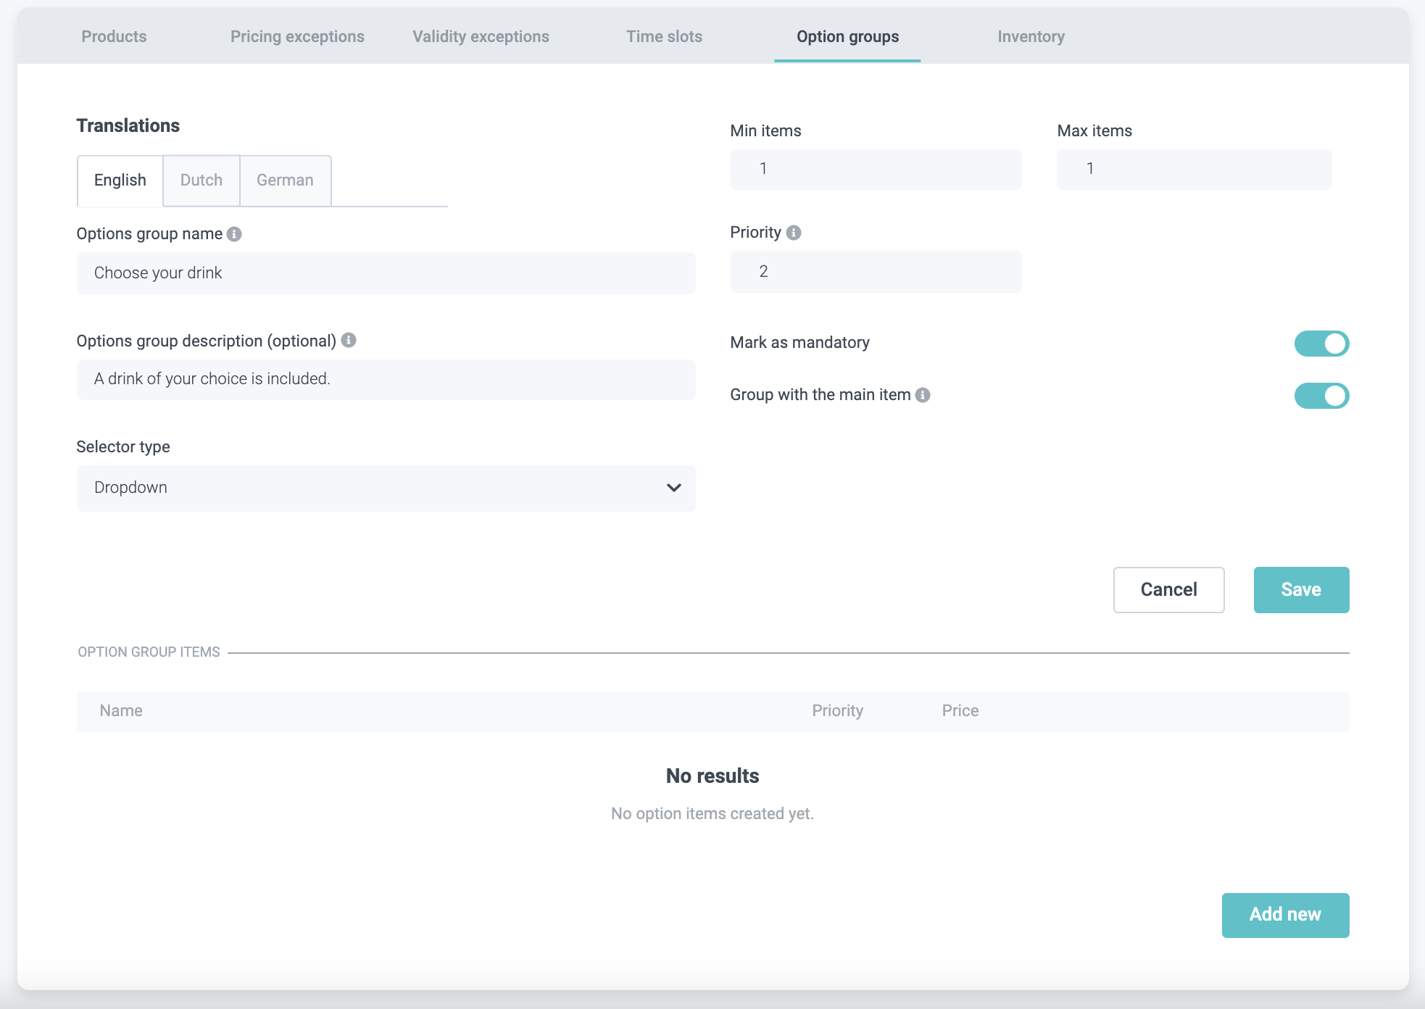
Task: Switch to the German translation tab
Action: pos(285,180)
